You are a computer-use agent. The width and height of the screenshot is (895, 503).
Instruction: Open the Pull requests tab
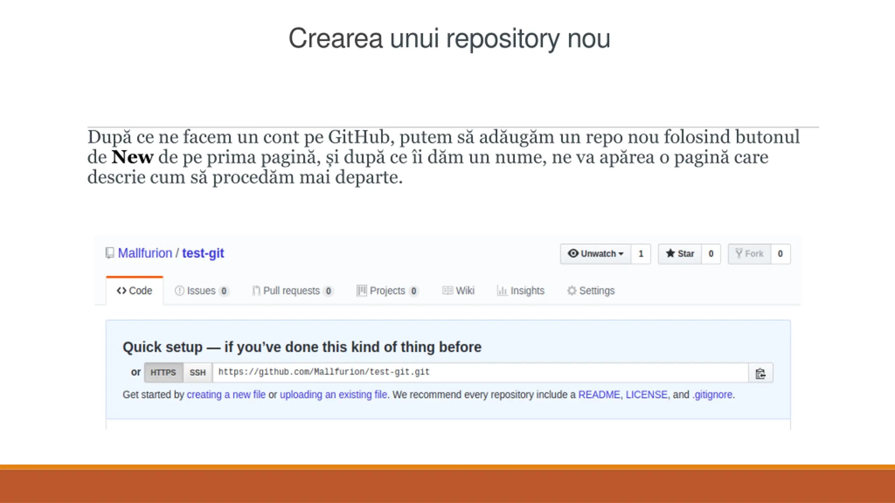tap(292, 291)
